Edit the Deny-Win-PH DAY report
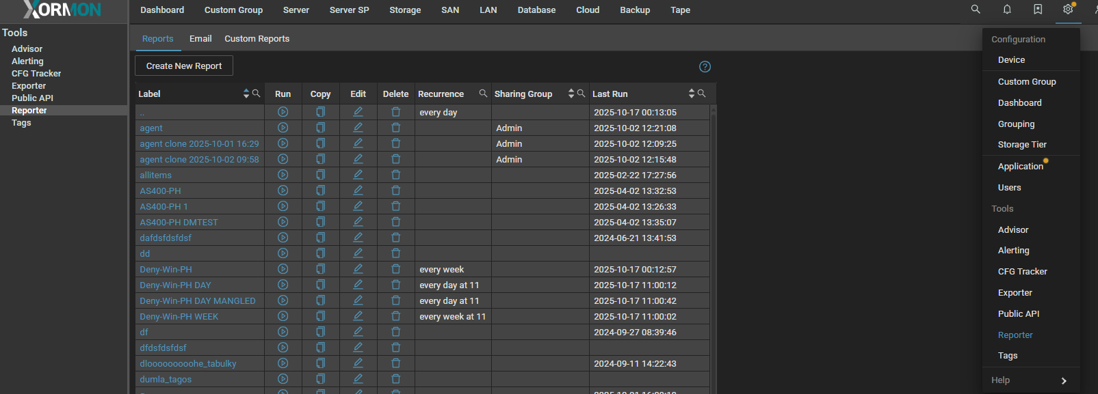Image resolution: width=1098 pixels, height=394 pixels. [358, 285]
